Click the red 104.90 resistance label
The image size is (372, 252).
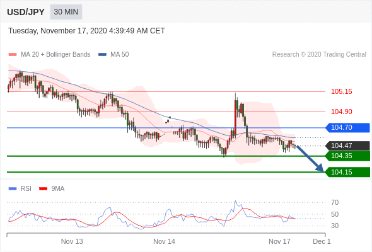(342, 112)
